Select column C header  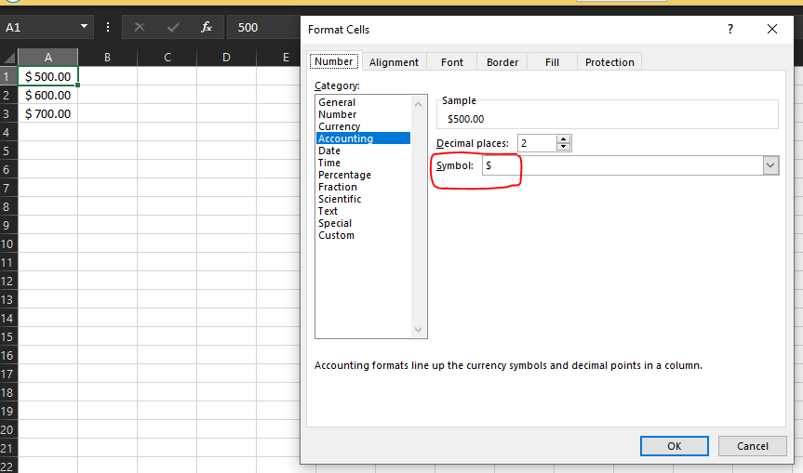coord(167,58)
